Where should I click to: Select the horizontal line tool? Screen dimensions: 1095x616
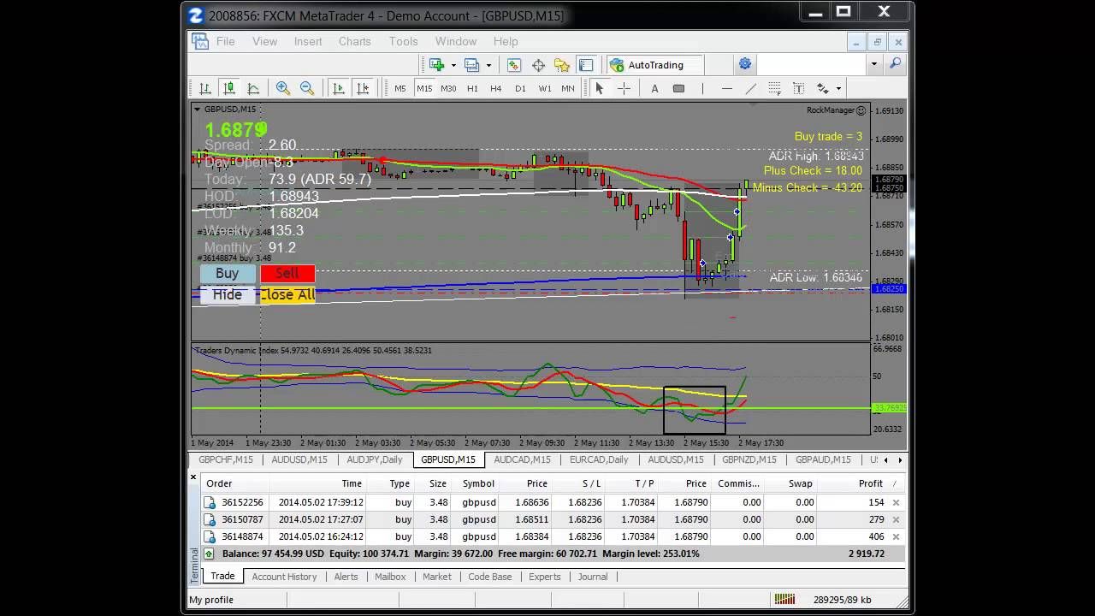(x=726, y=88)
